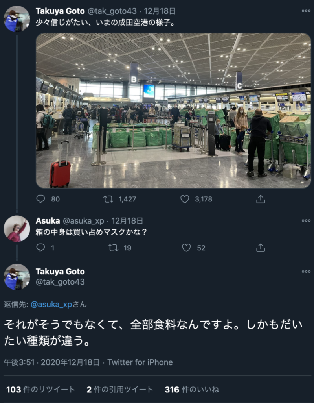Open the Asuka display name link
The height and width of the screenshot is (403, 314).
pos(48,220)
